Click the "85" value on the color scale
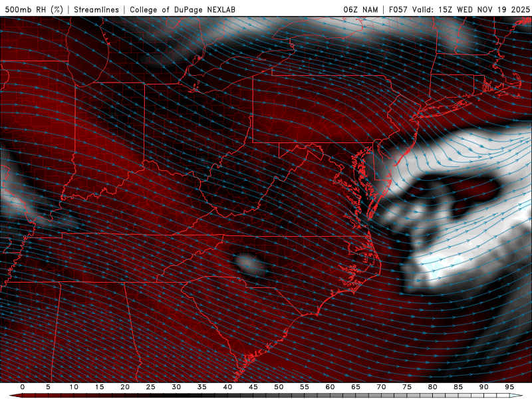Screen dimensions: 532x399 (x=458, y=387)
